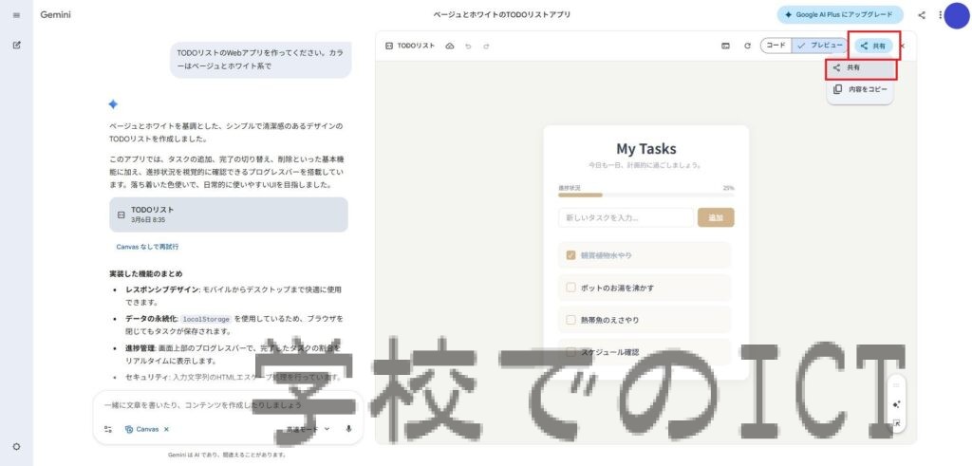
Task: Expand the 高速モード model selector
Action: (x=308, y=429)
